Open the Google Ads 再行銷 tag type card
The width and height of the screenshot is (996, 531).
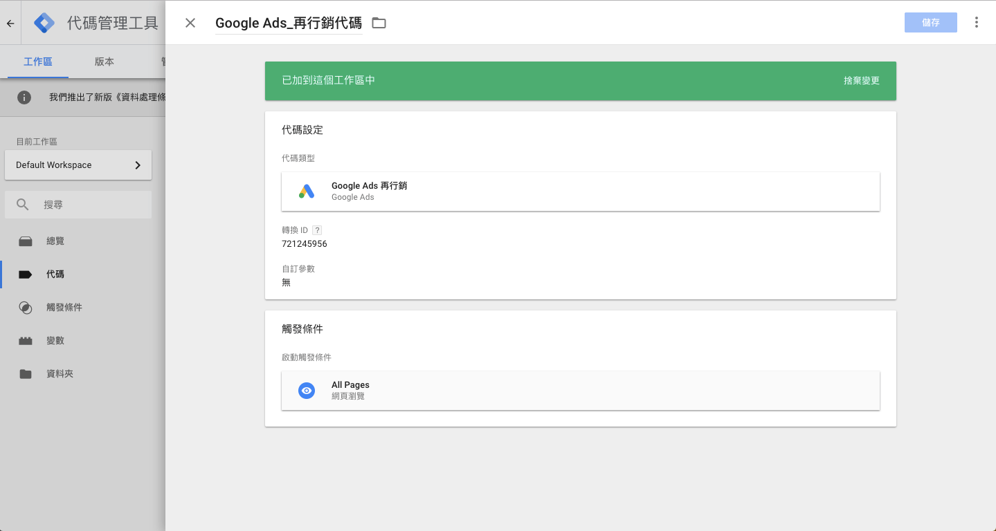click(x=581, y=192)
